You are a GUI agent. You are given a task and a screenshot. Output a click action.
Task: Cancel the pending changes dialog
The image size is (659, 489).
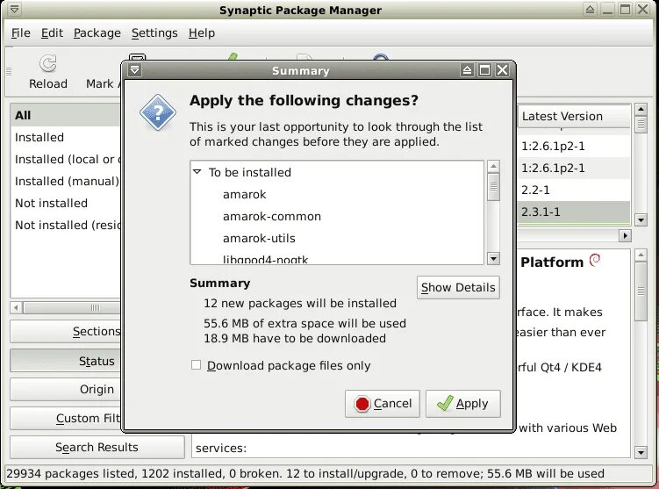pyautogui.click(x=383, y=404)
